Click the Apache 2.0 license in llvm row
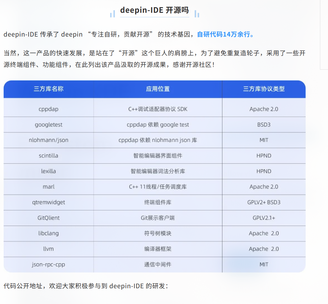The image size is (328, 304). (264, 249)
